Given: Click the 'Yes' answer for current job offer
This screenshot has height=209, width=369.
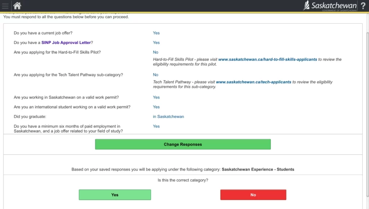Looking at the screenshot, I should tap(156, 33).
